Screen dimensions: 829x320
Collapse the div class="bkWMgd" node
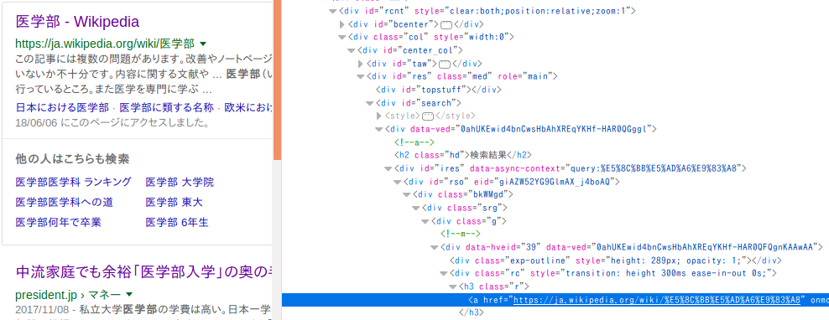click(407, 195)
